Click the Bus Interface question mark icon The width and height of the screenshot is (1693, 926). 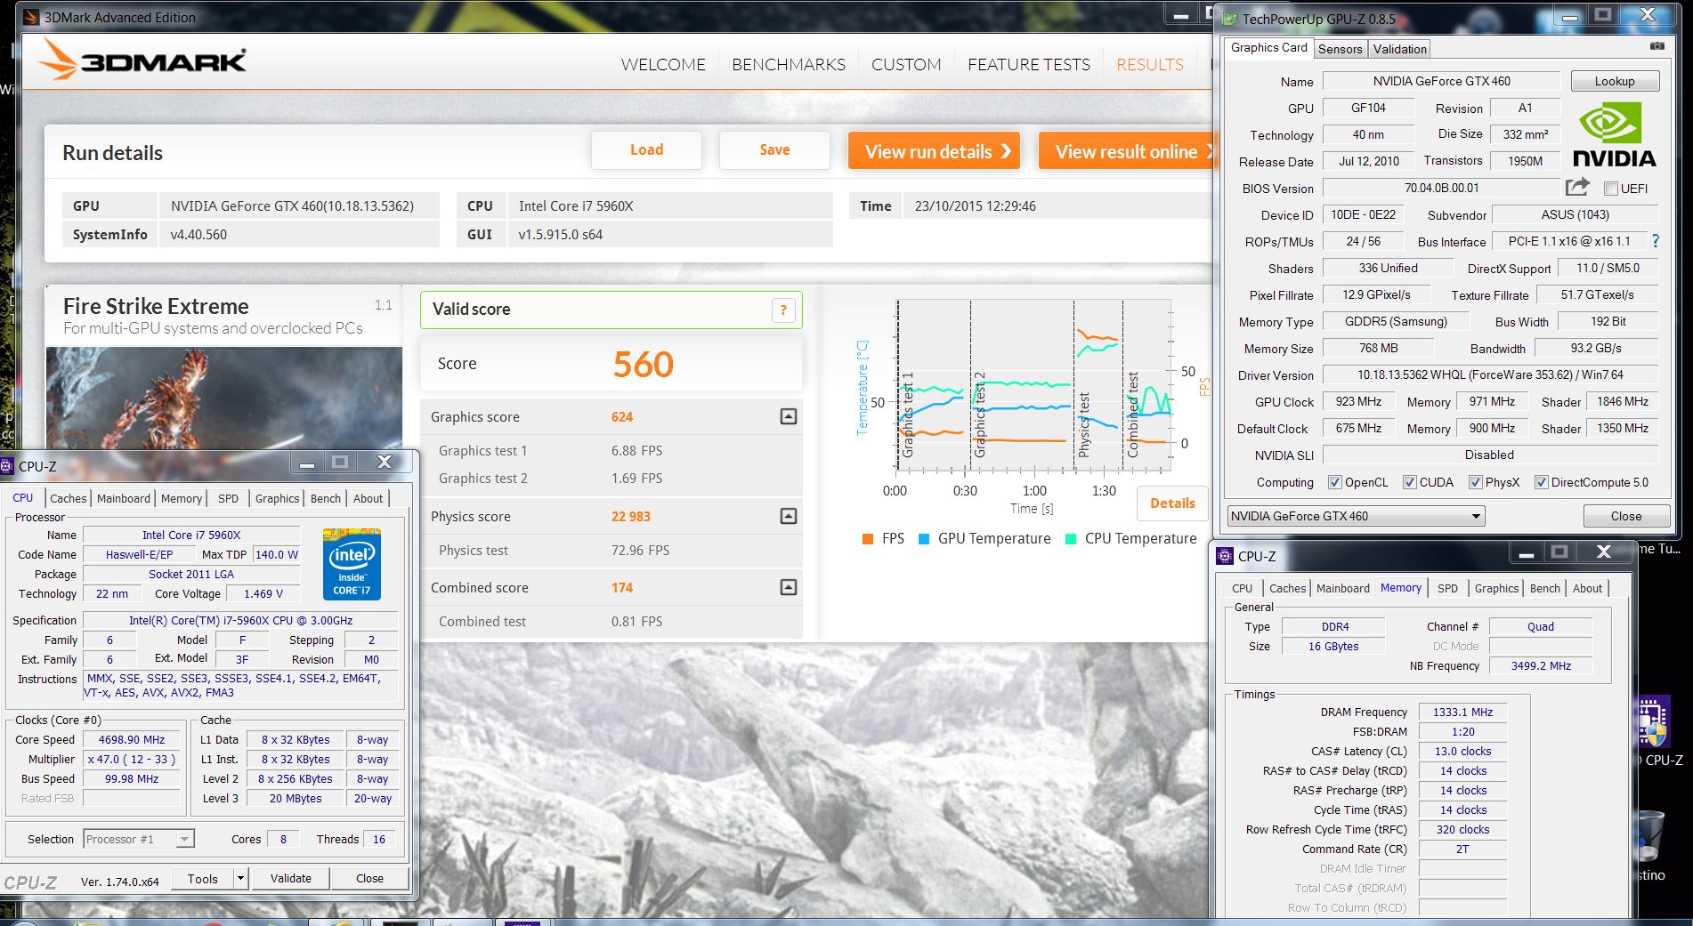(1655, 241)
